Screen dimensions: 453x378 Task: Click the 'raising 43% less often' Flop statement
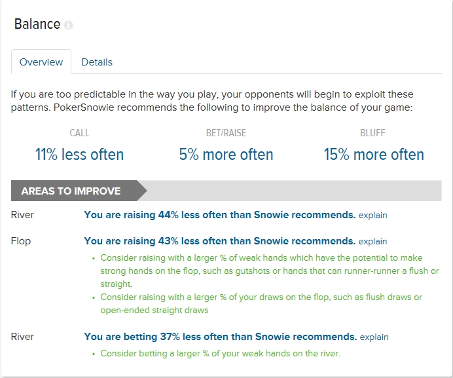(220, 241)
